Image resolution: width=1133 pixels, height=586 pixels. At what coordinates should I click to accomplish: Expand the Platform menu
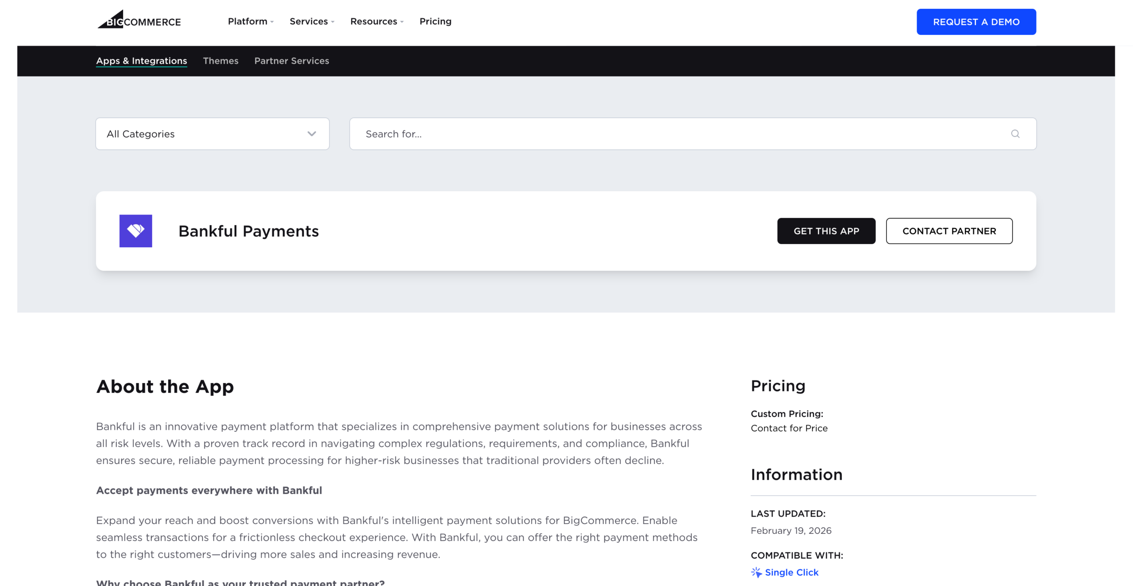click(x=250, y=21)
